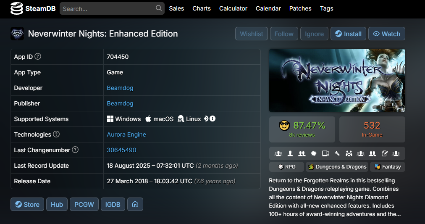The height and width of the screenshot is (224, 425).
Task: Open the Sales page
Action: (176, 8)
